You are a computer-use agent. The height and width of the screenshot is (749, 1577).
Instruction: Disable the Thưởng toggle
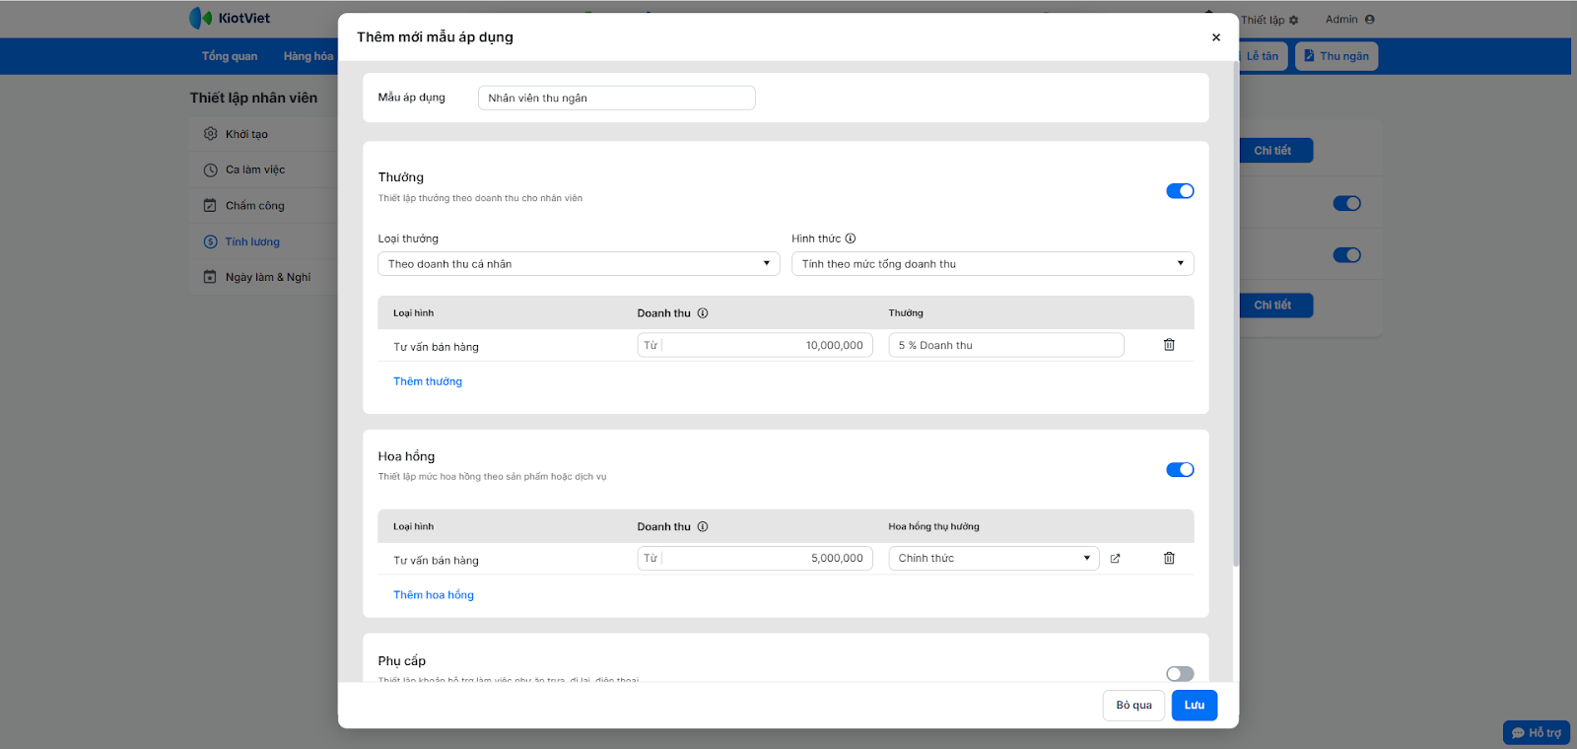pos(1180,191)
